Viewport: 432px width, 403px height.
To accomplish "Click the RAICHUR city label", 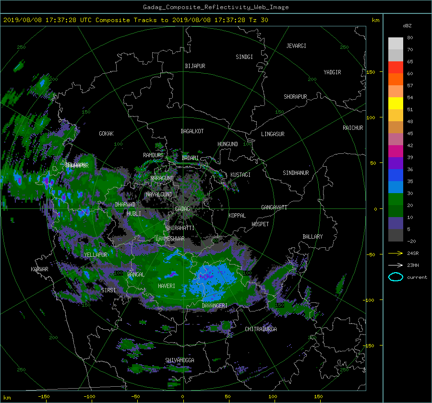I will click(x=353, y=128).
